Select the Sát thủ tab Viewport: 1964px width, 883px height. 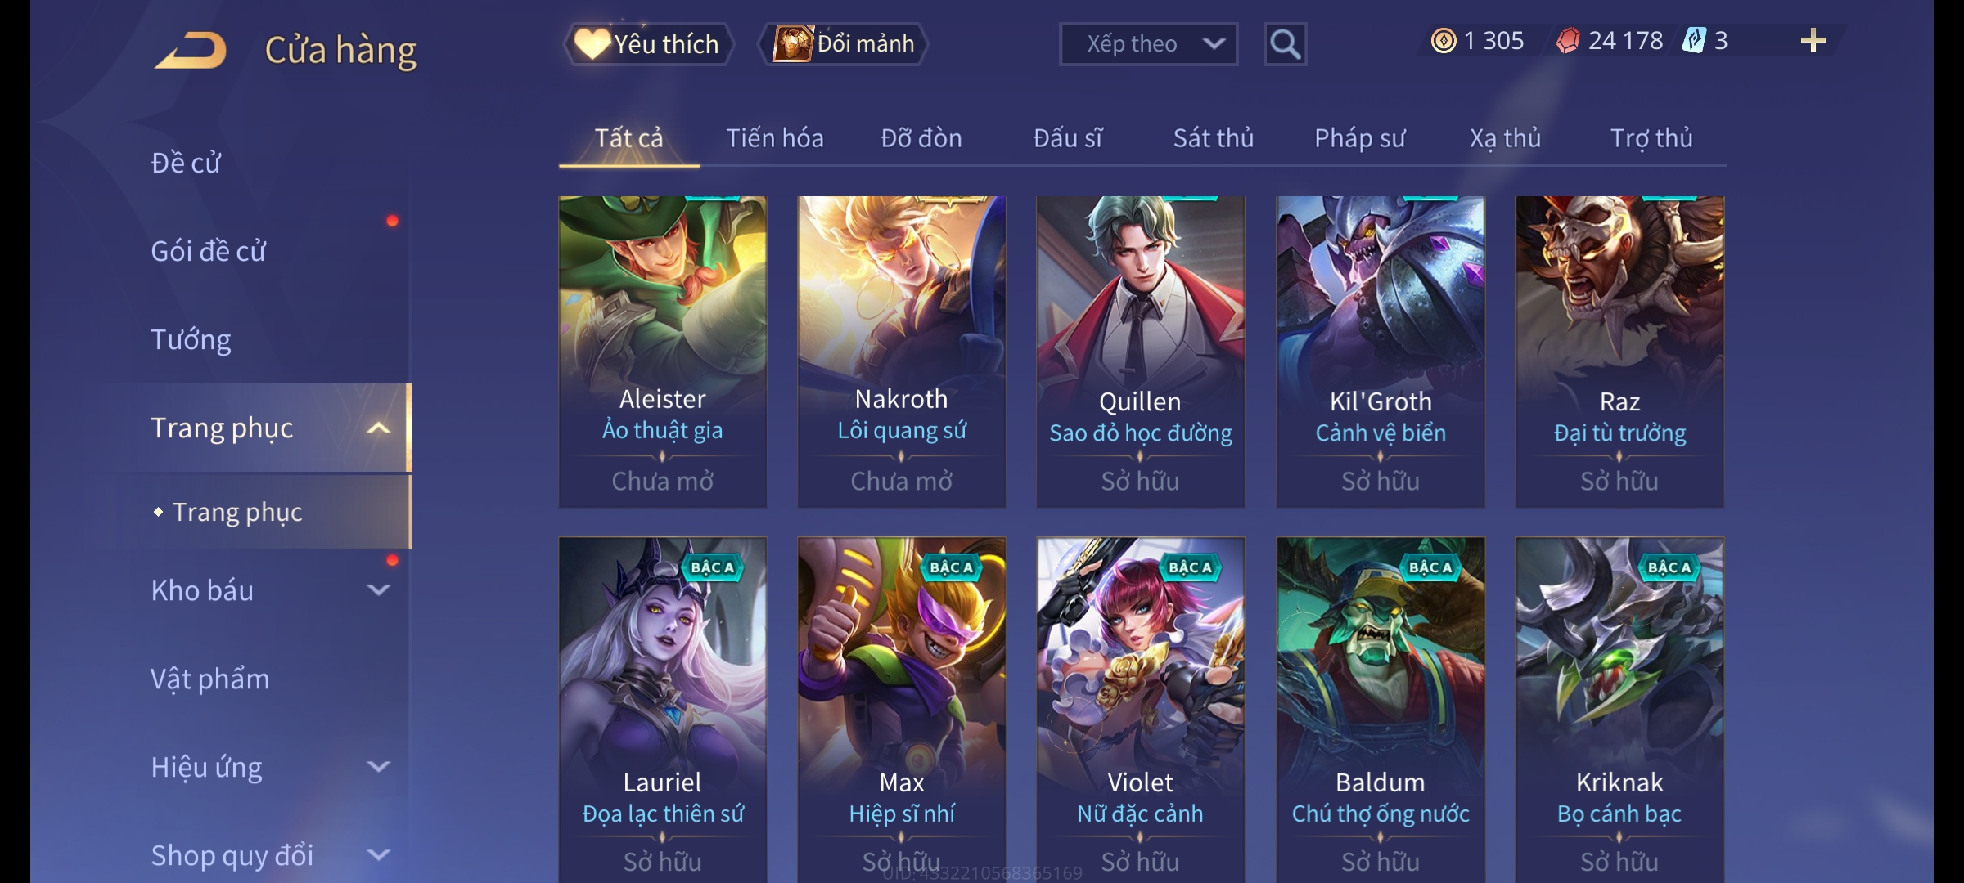(1214, 138)
